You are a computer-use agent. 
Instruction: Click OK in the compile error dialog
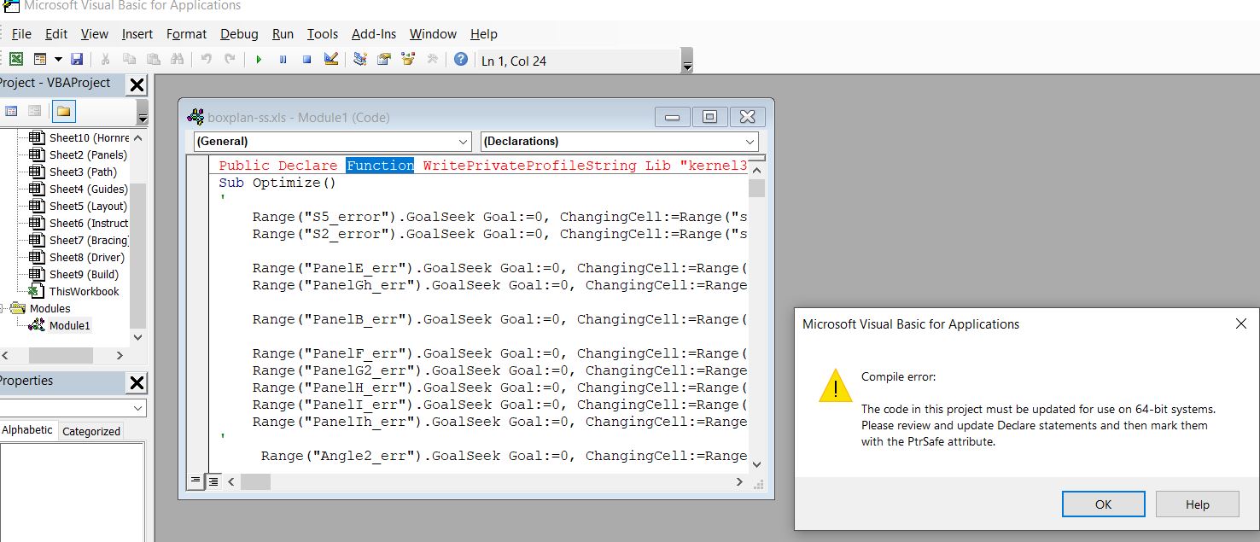click(1103, 504)
